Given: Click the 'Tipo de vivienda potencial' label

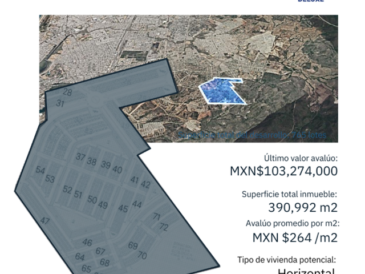Looking at the screenshot, I should pos(287,260).
